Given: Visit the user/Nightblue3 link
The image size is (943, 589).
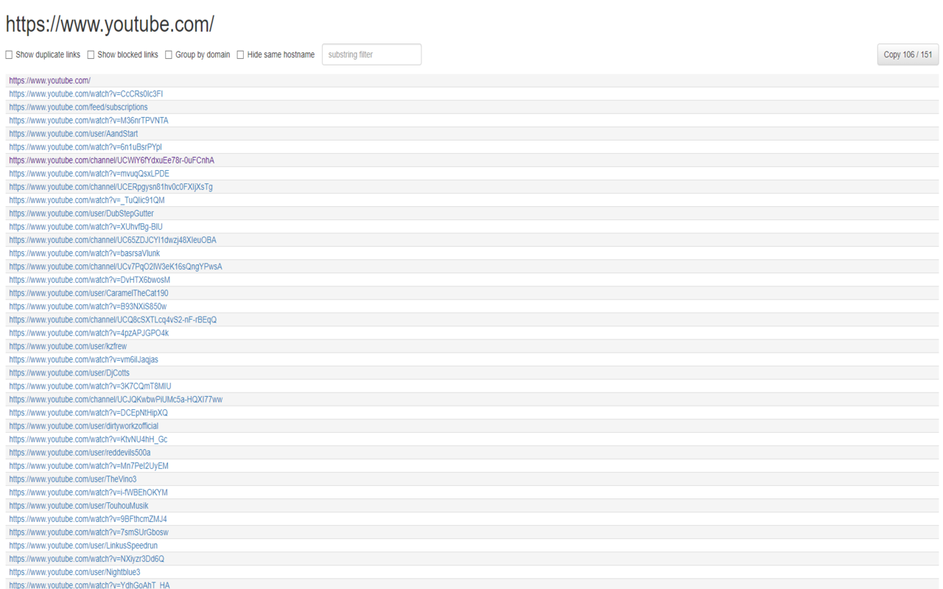Looking at the screenshot, I should (74, 571).
